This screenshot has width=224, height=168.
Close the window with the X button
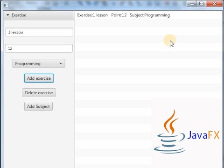[x=214, y=4]
